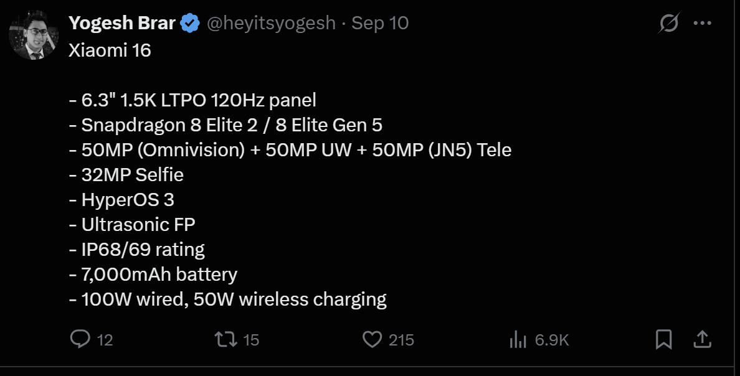Click Yogesh Brar's profile avatar
This screenshot has width=740, height=376.
34,35
